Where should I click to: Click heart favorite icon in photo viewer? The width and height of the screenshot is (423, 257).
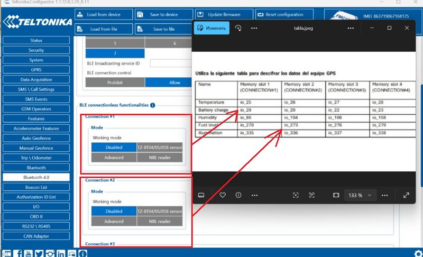(223, 195)
